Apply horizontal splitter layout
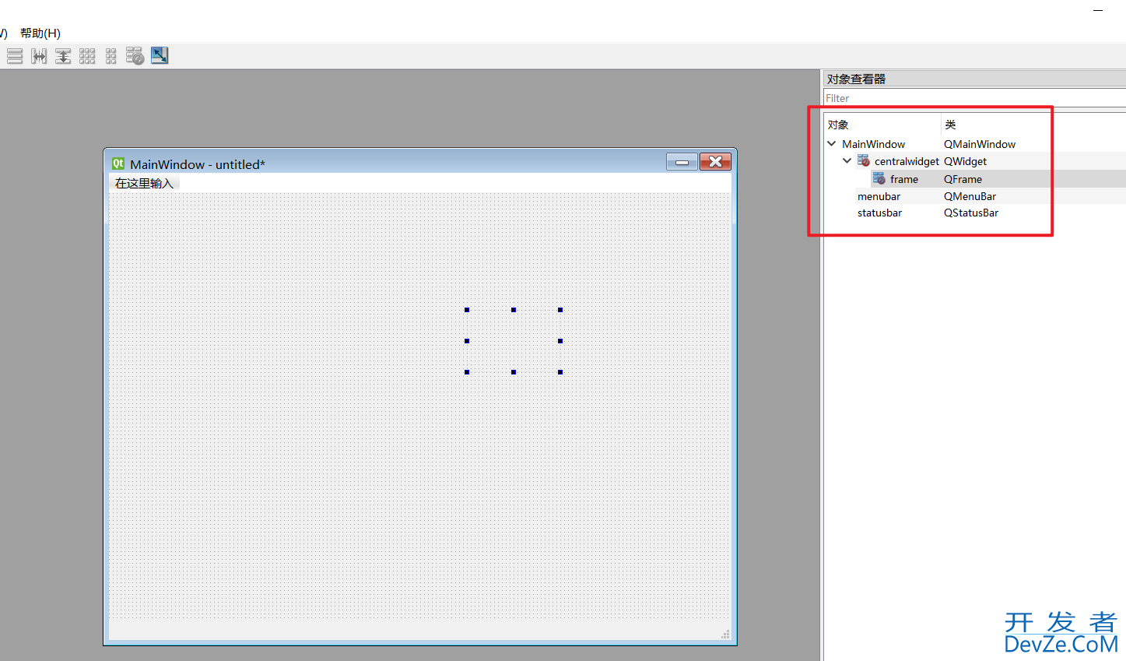The height and width of the screenshot is (661, 1126). (x=39, y=56)
